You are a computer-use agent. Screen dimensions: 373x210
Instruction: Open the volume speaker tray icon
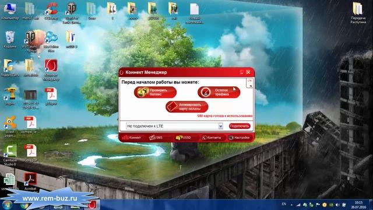(337, 205)
